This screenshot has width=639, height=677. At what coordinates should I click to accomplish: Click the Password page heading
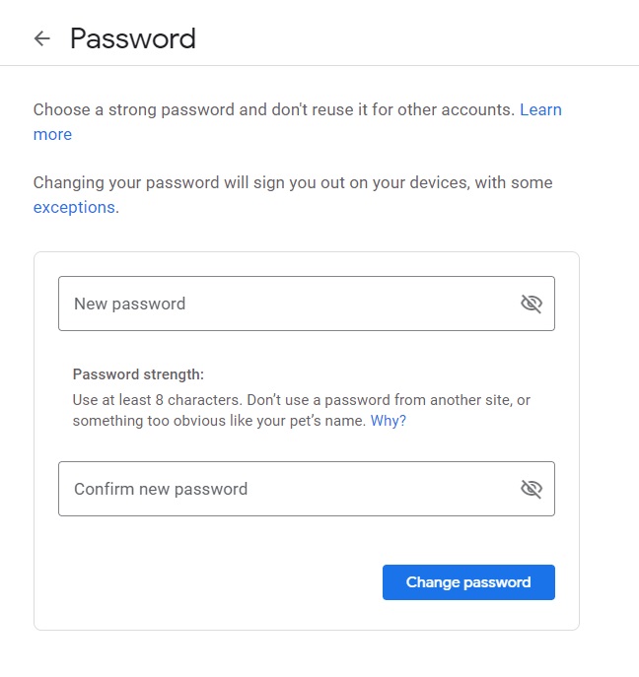coord(133,38)
